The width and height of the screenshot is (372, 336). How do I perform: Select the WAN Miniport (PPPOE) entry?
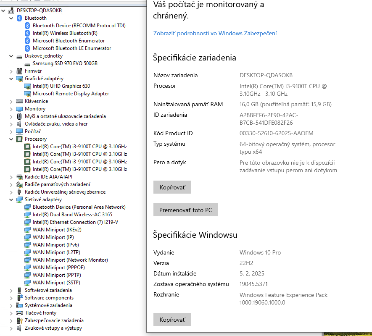59,268
